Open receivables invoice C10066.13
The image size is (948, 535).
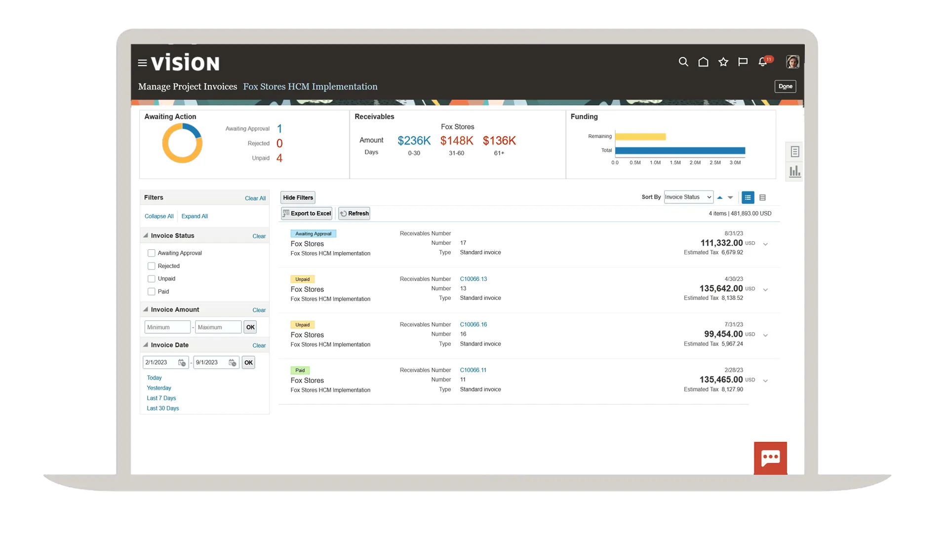(x=473, y=278)
